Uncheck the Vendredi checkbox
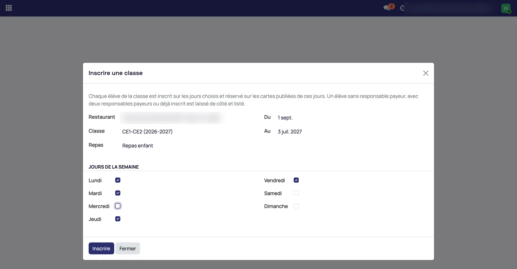The width and height of the screenshot is (517, 269). pyautogui.click(x=296, y=180)
